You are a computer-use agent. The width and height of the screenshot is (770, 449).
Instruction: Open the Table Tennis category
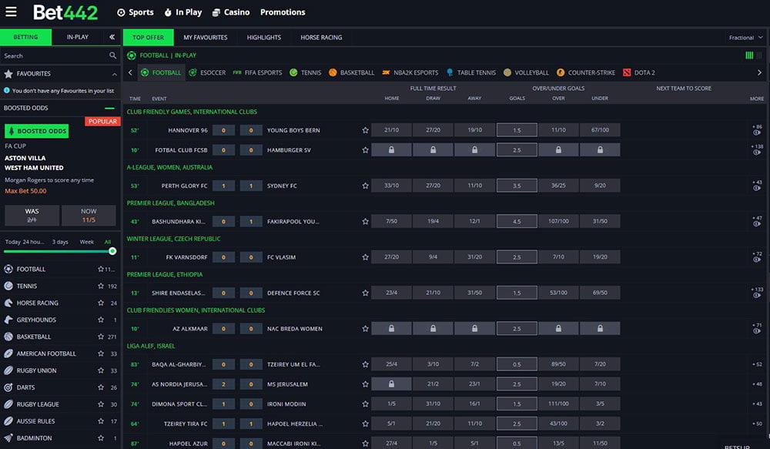pos(471,72)
